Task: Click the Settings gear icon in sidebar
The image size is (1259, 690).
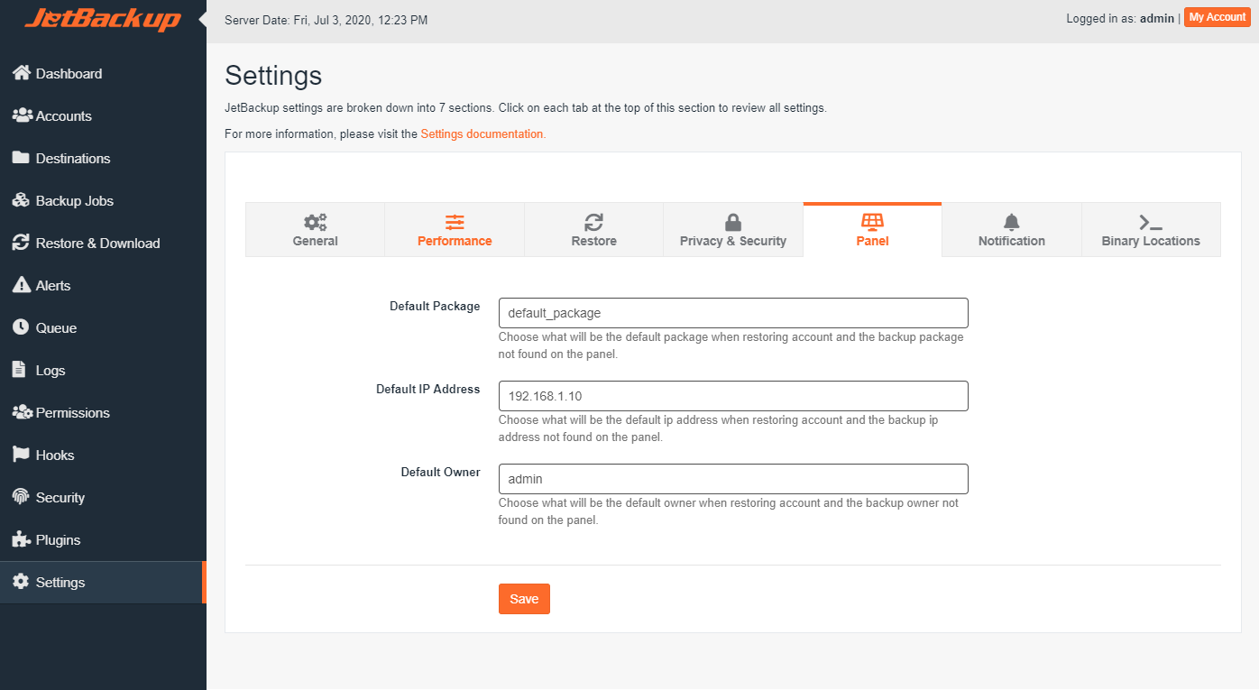Action: coord(21,582)
